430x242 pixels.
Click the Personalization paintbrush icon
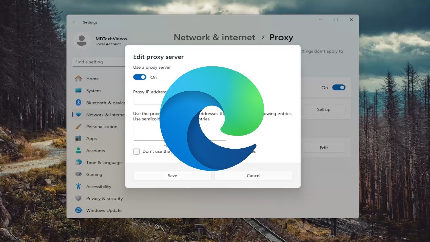pos(78,127)
